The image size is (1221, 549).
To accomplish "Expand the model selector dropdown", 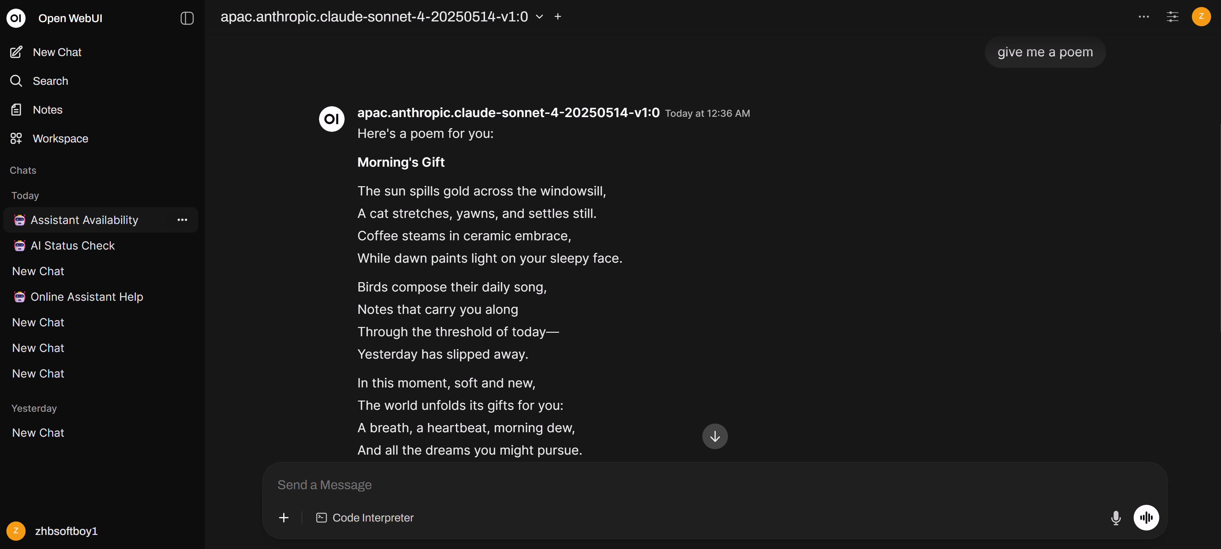I will (539, 17).
